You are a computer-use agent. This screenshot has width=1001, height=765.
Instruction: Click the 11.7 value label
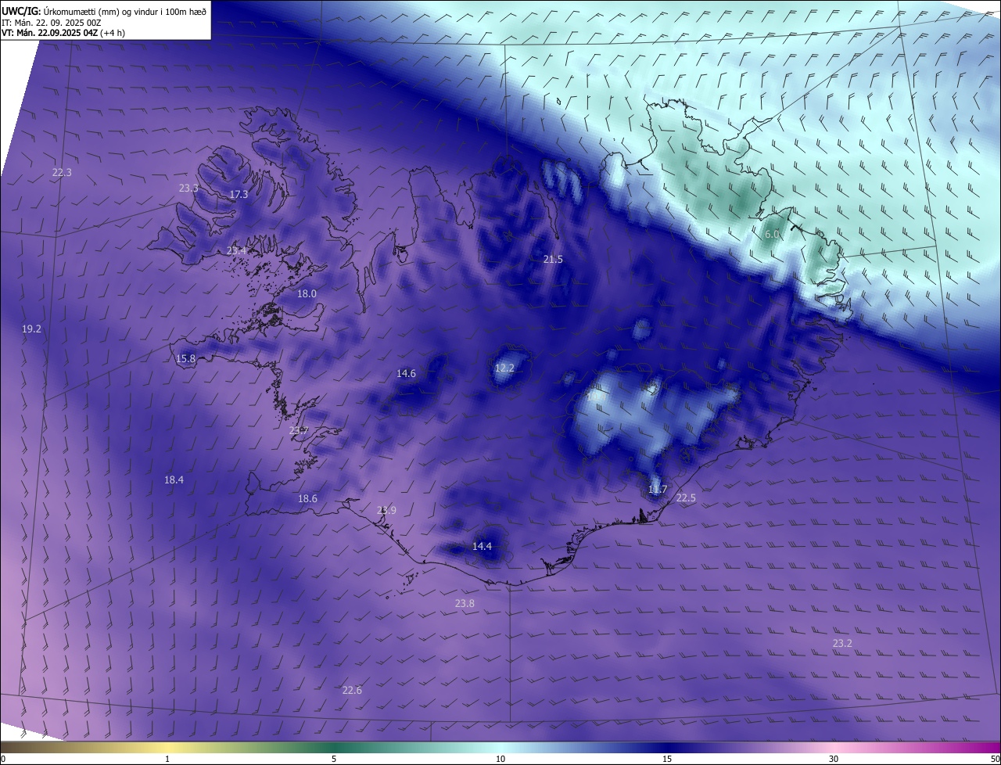658,490
